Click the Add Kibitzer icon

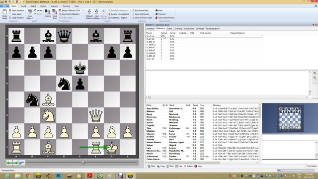(x=96, y=12)
